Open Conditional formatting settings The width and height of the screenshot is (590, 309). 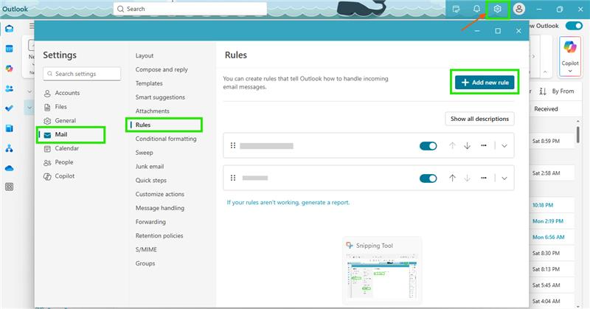166,139
